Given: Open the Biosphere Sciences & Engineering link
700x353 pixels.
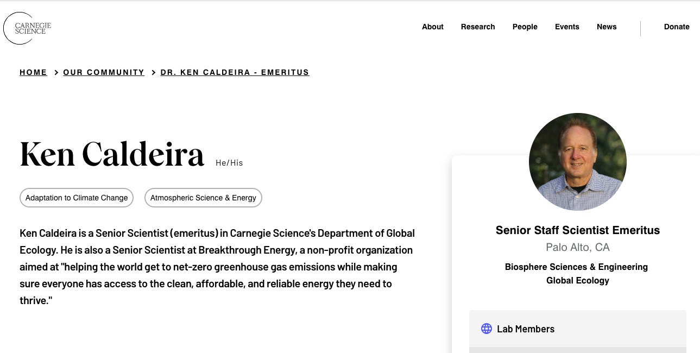Looking at the screenshot, I should pyautogui.click(x=576, y=267).
